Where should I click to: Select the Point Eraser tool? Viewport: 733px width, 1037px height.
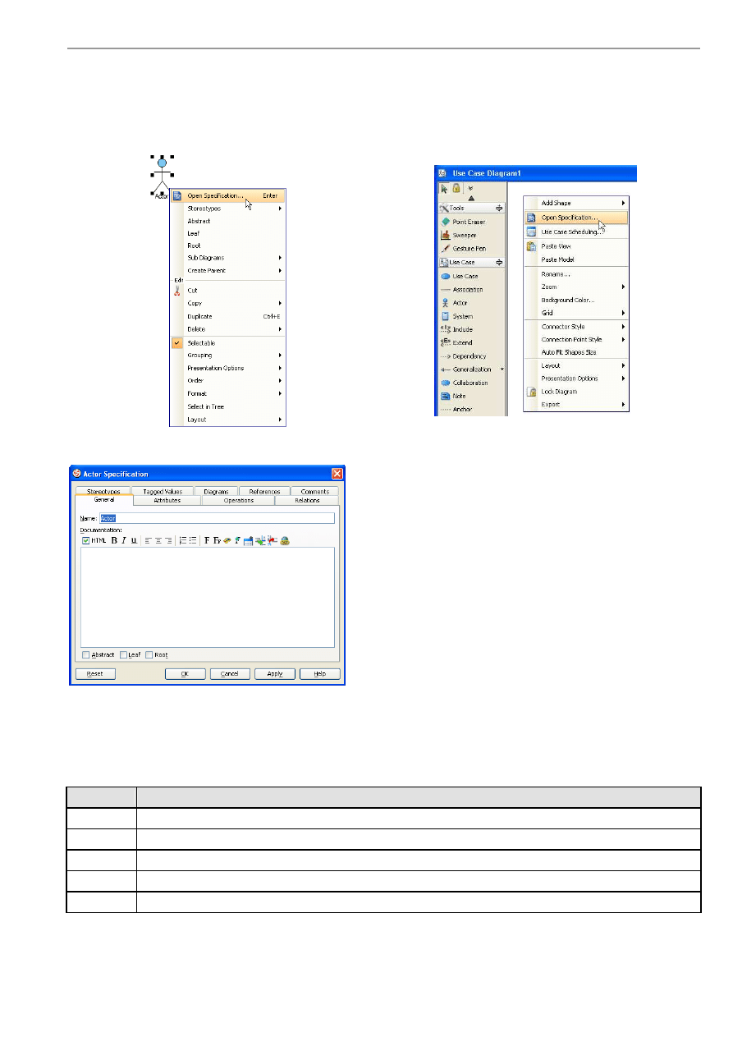pyautogui.click(x=468, y=222)
